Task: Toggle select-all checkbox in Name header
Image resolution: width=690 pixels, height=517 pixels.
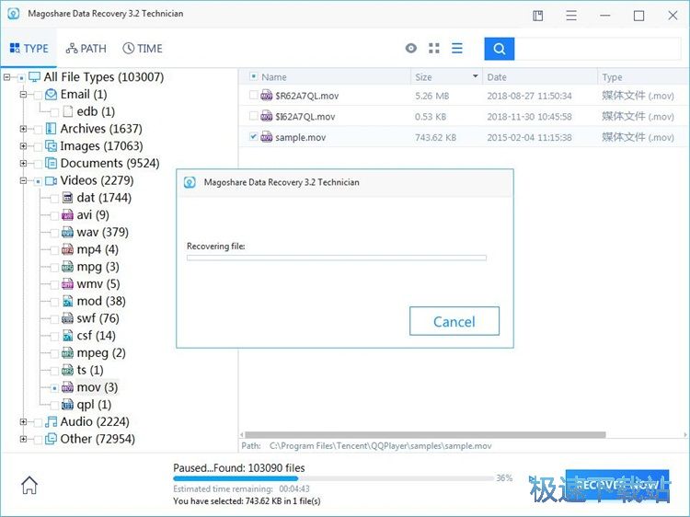Action: click(254, 76)
